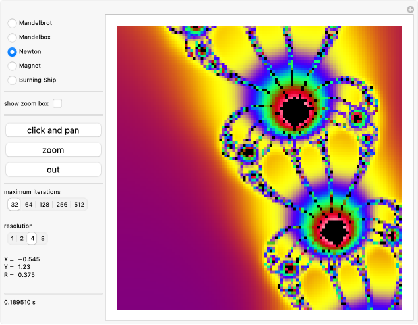Click the out button
This screenshot has width=418, height=325.
(53, 170)
